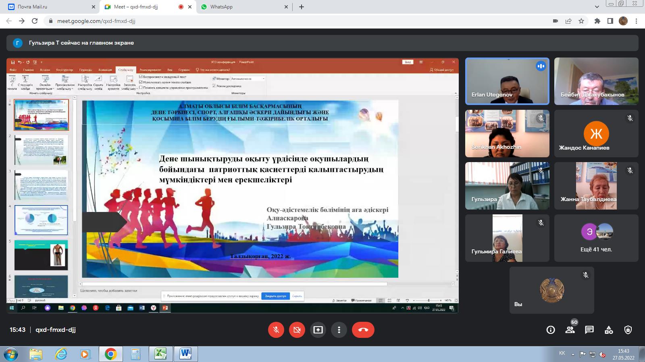645x362 pixels.
Task: Expand the tab search chevron
Action: pos(597,7)
